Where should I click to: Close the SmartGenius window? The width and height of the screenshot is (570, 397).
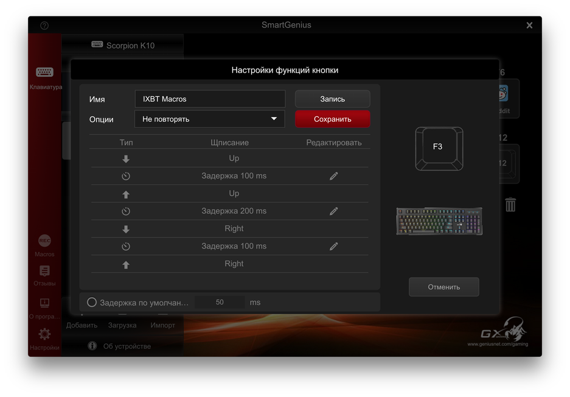coord(529,25)
